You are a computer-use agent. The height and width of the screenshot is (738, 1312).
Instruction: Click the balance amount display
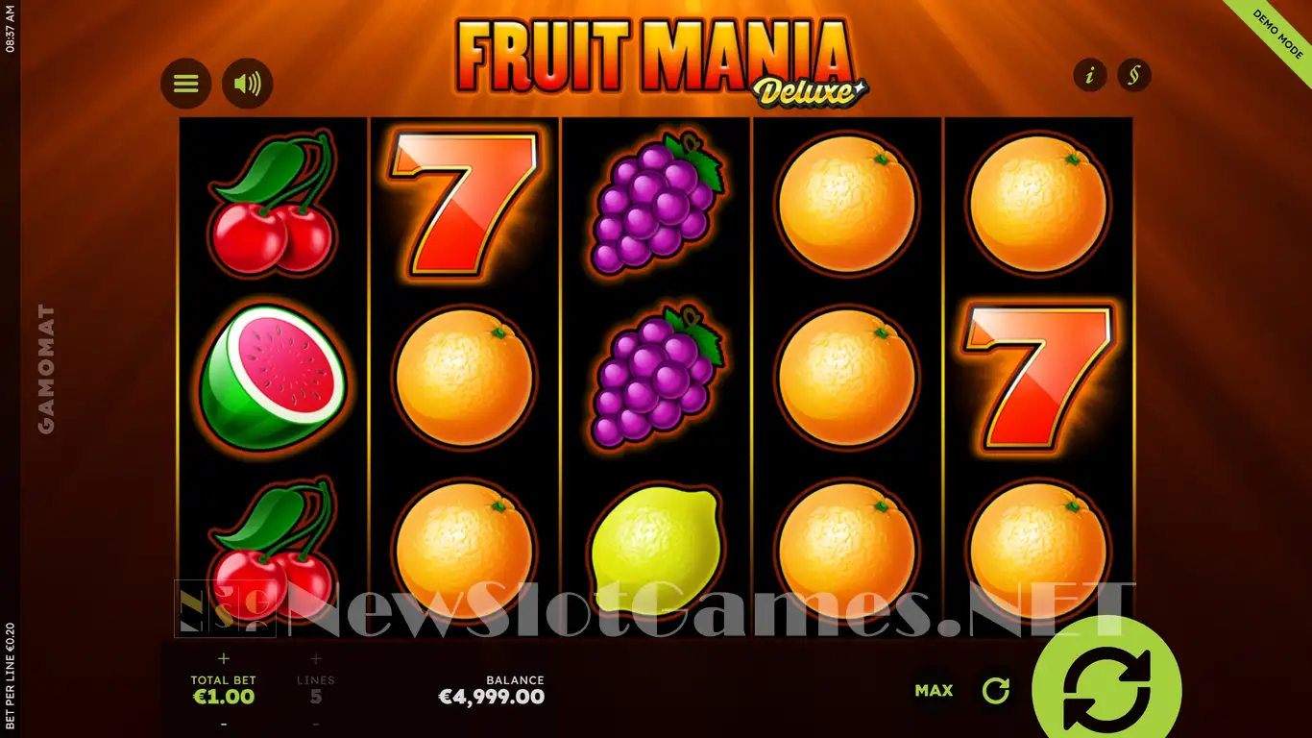pyautogui.click(x=492, y=697)
